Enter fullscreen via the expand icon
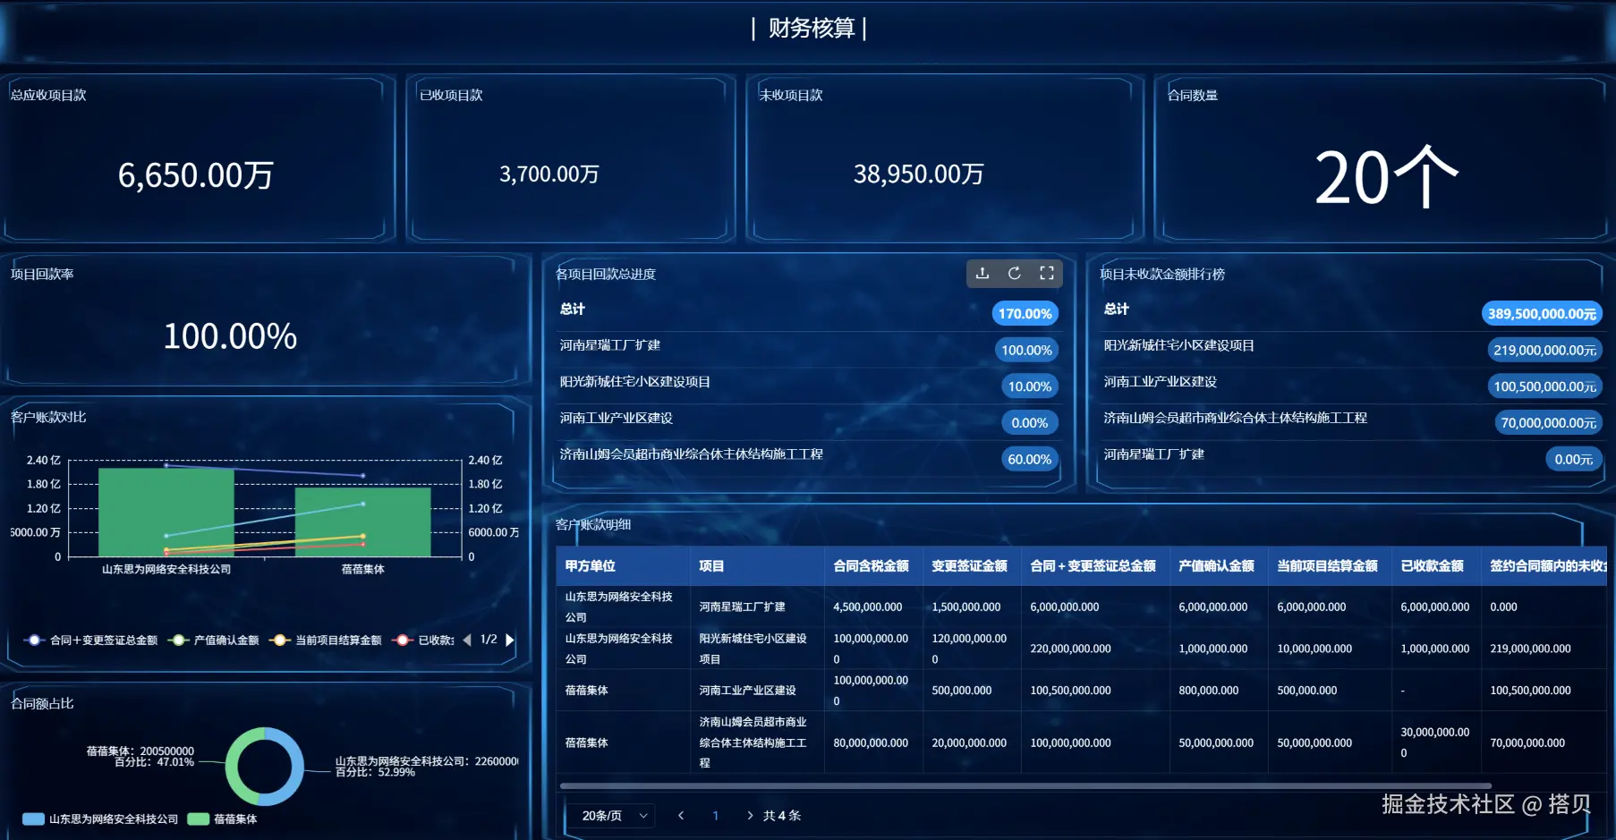The image size is (1616, 840). point(1047,274)
